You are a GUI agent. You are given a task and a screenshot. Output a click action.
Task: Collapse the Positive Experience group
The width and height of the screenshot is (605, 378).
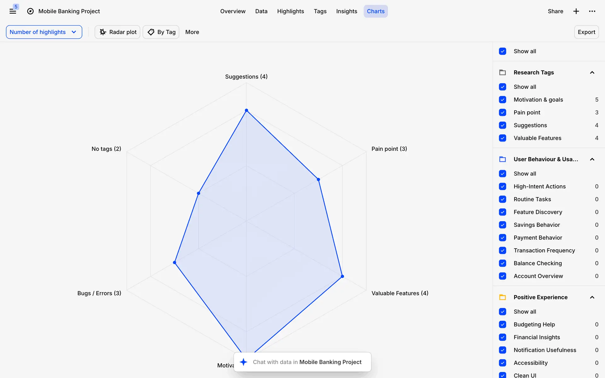pyautogui.click(x=592, y=297)
